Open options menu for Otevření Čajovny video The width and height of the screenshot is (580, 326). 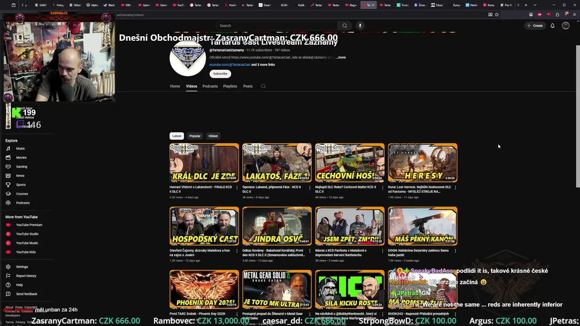tap(237, 251)
